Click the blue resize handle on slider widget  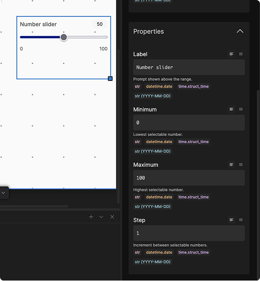(x=110, y=79)
